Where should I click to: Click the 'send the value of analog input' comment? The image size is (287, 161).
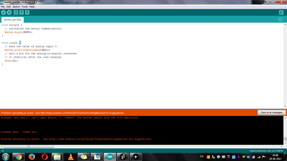(31, 47)
